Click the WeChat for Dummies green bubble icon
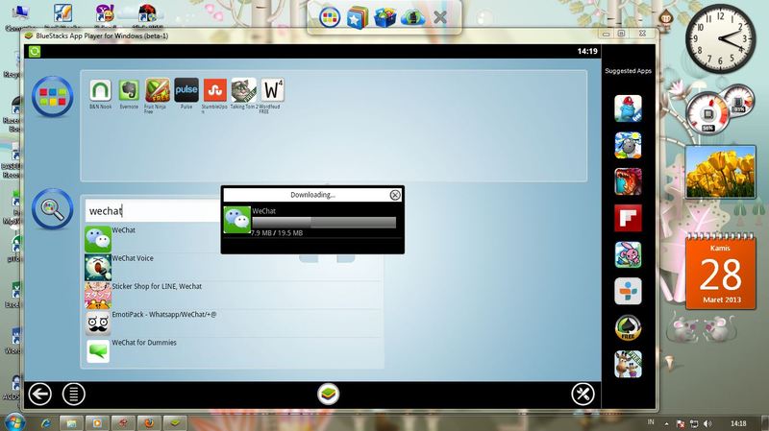 [x=98, y=351]
